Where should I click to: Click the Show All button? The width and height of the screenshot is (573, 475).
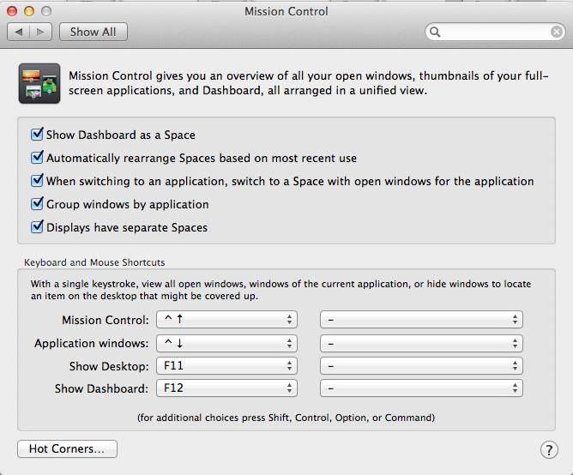coord(93,33)
